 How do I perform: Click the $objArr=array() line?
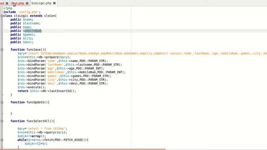click(x=32, y=136)
